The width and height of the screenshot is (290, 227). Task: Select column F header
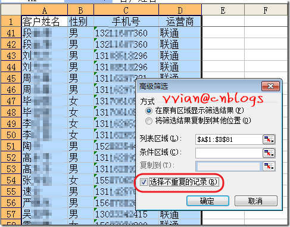tap(266, 10)
